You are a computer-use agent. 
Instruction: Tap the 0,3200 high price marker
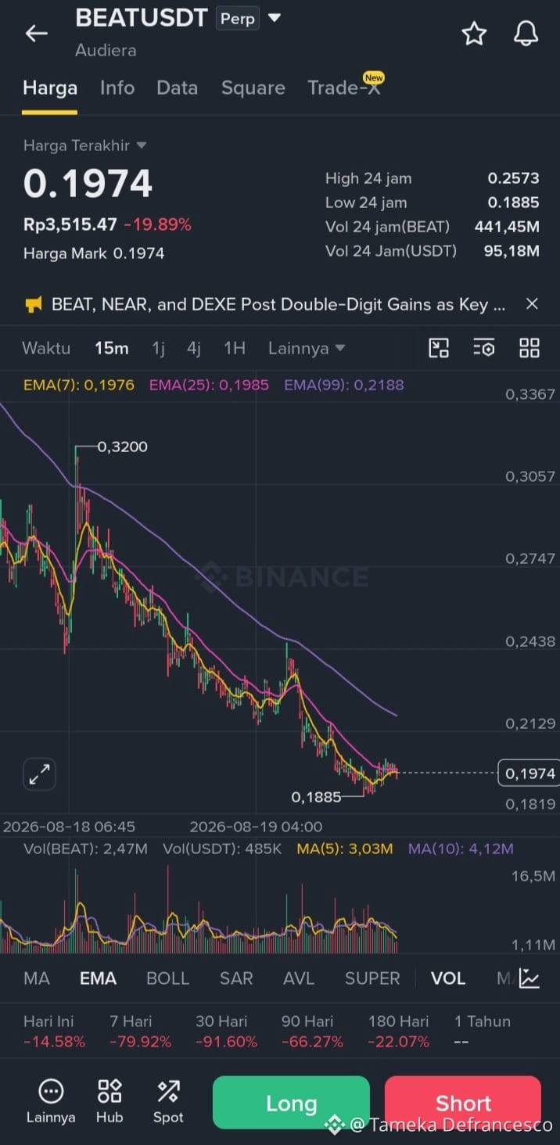[x=123, y=447]
